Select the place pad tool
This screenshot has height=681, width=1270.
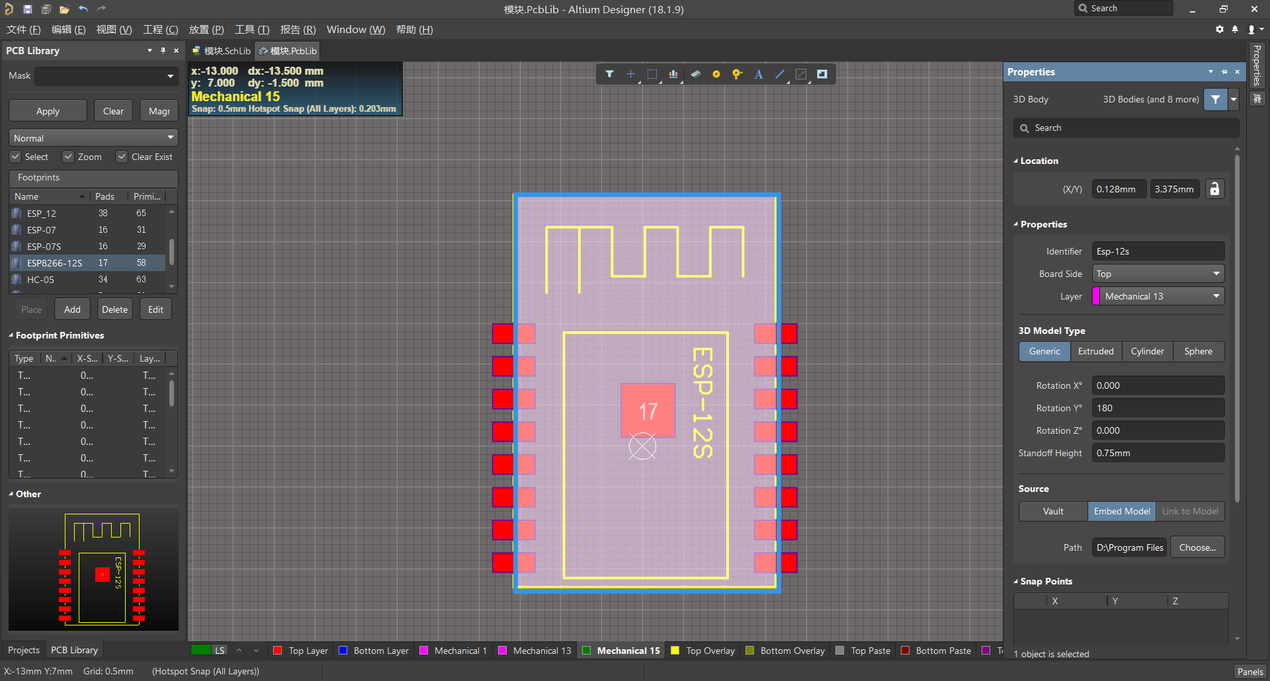(716, 74)
